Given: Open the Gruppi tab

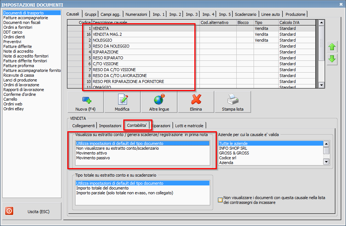Looking at the screenshot, I should point(91,14).
